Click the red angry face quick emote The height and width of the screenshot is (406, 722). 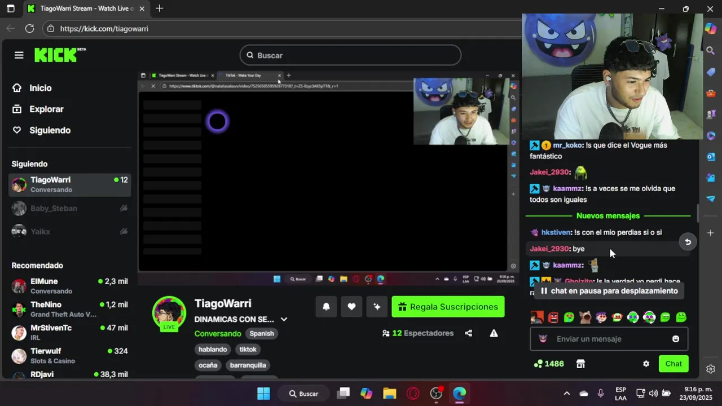(553, 317)
